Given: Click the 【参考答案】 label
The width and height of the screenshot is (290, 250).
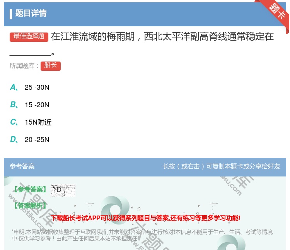Looking at the screenshot, I should [x=30, y=189].
